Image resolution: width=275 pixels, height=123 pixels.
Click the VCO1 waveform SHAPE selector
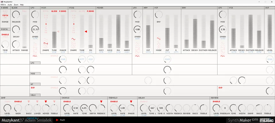pyautogui.click(x=46, y=44)
